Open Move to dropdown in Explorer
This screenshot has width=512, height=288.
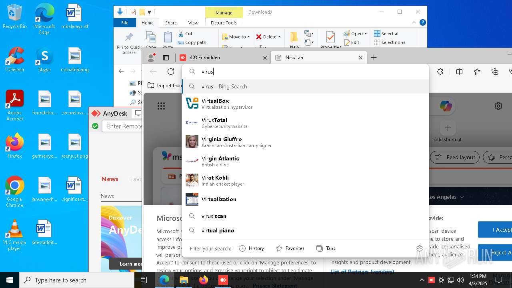click(236, 37)
